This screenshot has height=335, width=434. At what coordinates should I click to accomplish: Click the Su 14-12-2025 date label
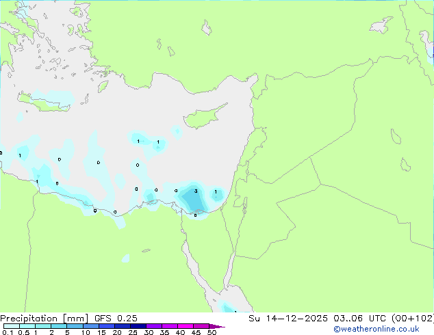pyautogui.click(x=288, y=319)
